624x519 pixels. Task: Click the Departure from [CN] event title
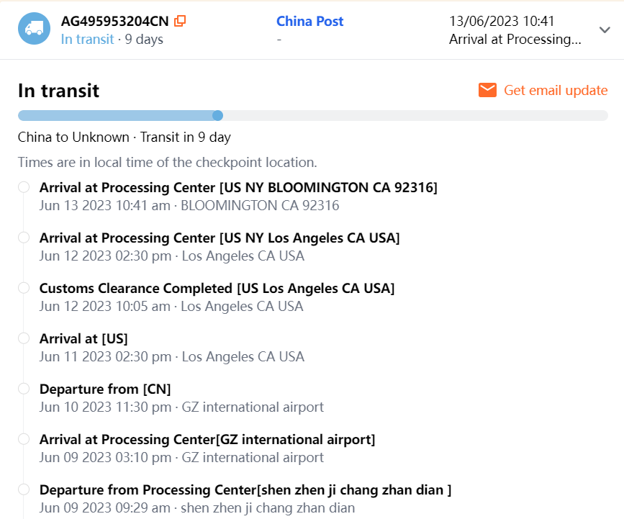click(105, 389)
